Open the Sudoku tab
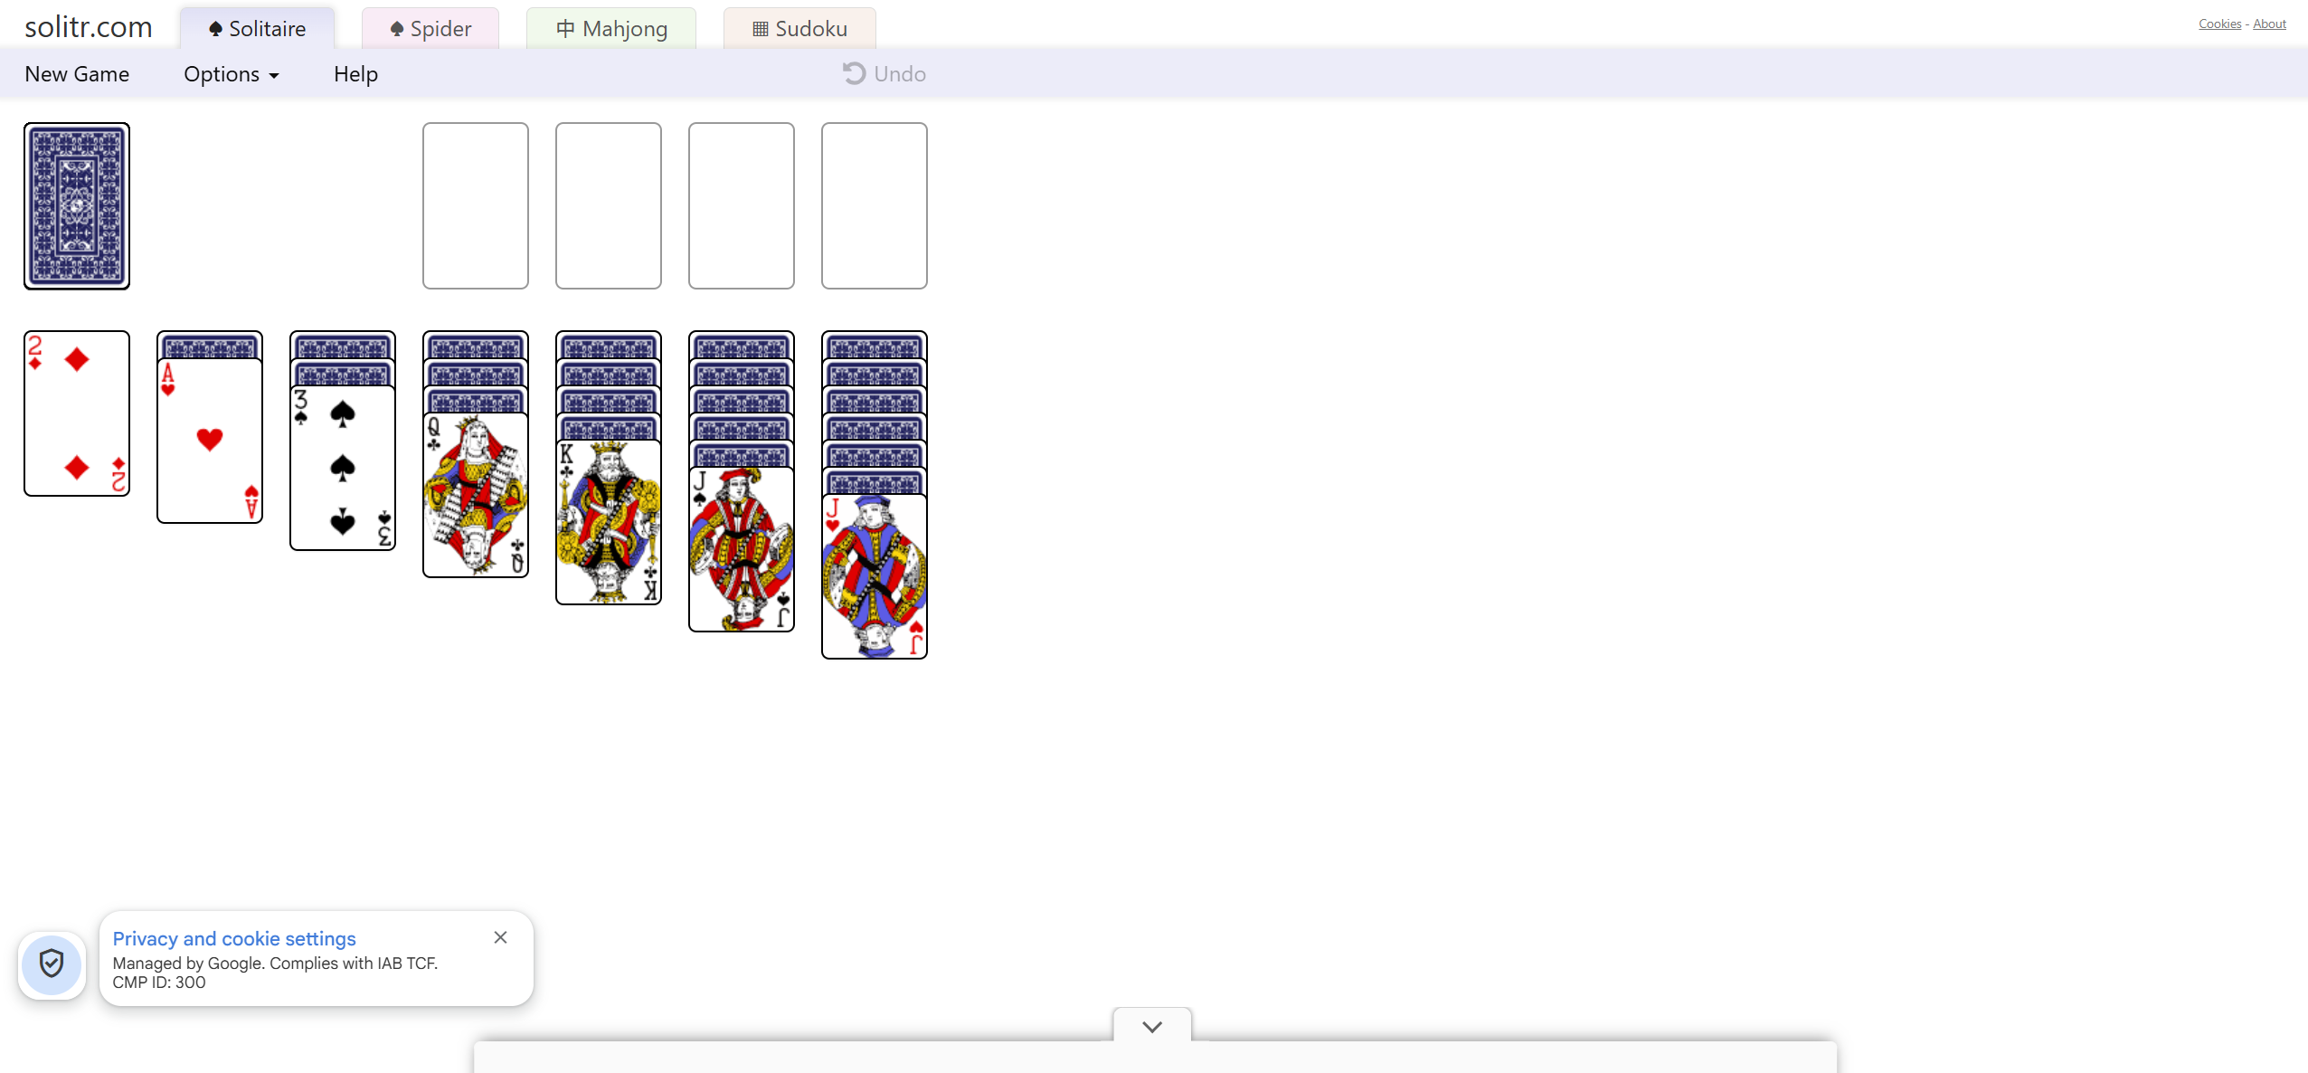The height and width of the screenshot is (1073, 2308). point(799,29)
